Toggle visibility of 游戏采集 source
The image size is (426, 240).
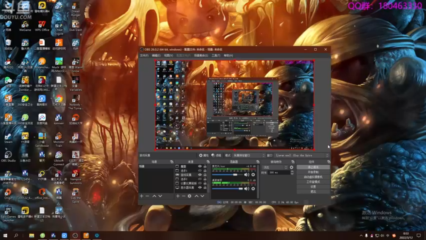(200, 175)
